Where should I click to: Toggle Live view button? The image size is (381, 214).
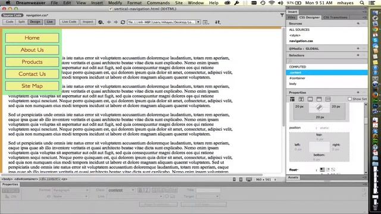[x=50, y=22]
